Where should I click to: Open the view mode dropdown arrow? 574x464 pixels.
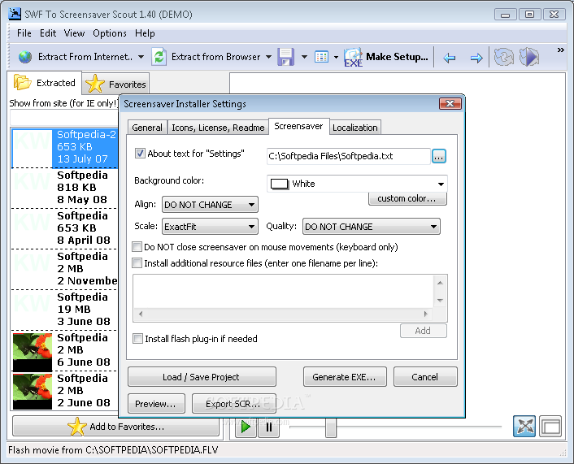(x=336, y=58)
